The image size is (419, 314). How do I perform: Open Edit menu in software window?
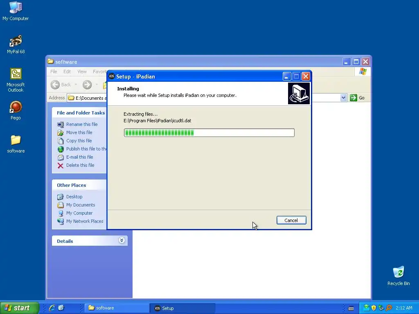[67, 72]
